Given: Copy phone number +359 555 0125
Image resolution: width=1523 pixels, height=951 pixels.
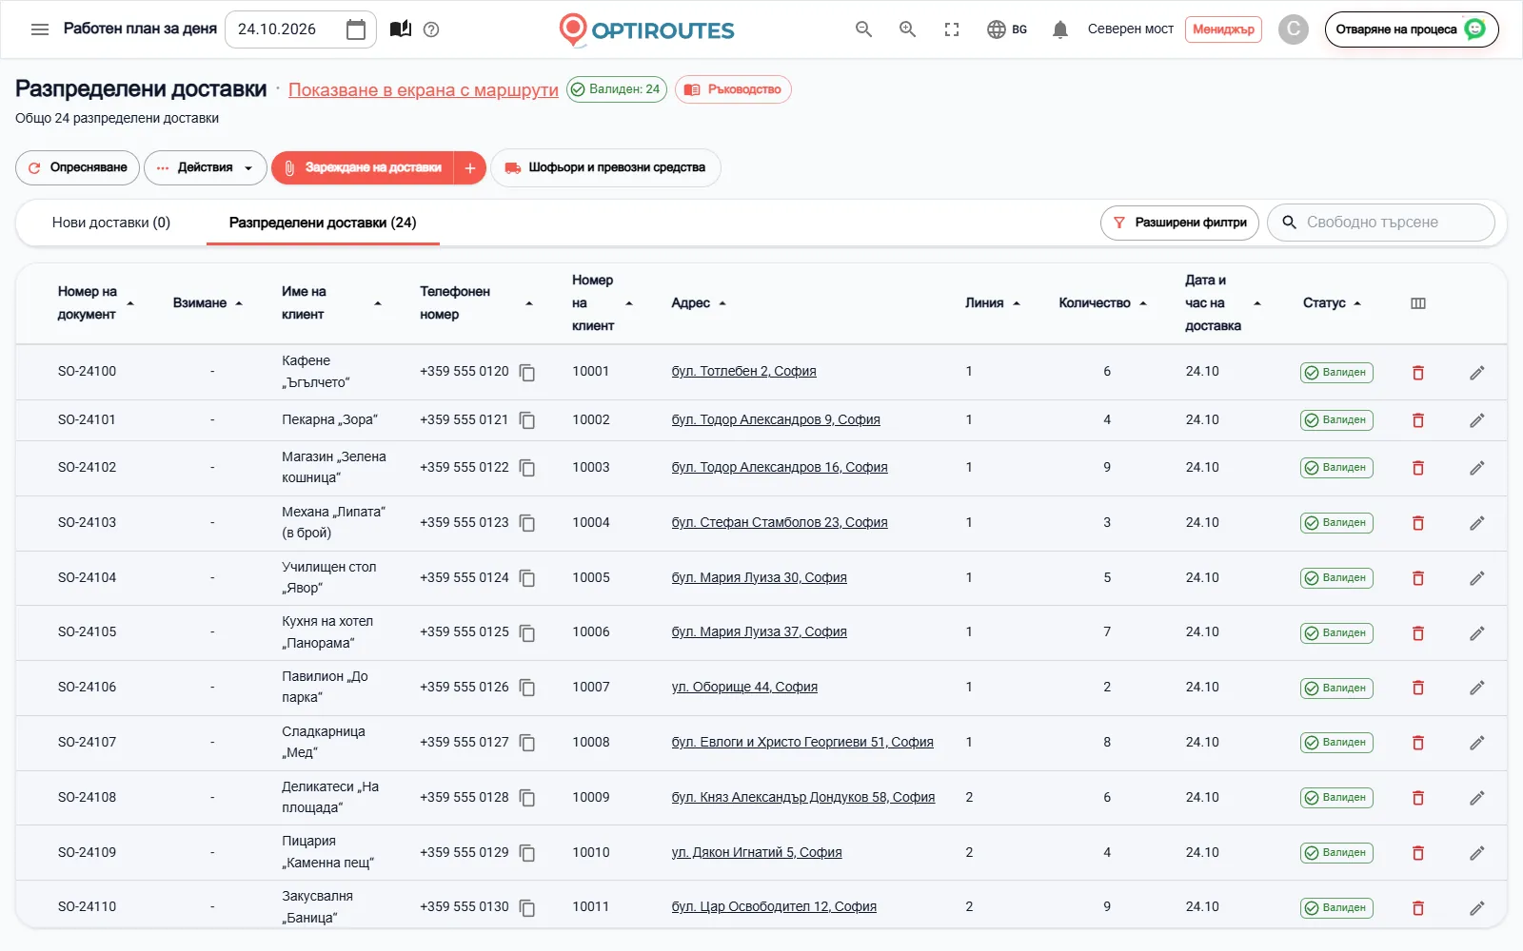Looking at the screenshot, I should [x=527, y=633].
